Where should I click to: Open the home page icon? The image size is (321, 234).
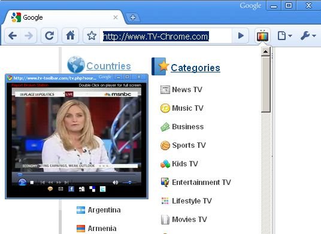point(71,35)
